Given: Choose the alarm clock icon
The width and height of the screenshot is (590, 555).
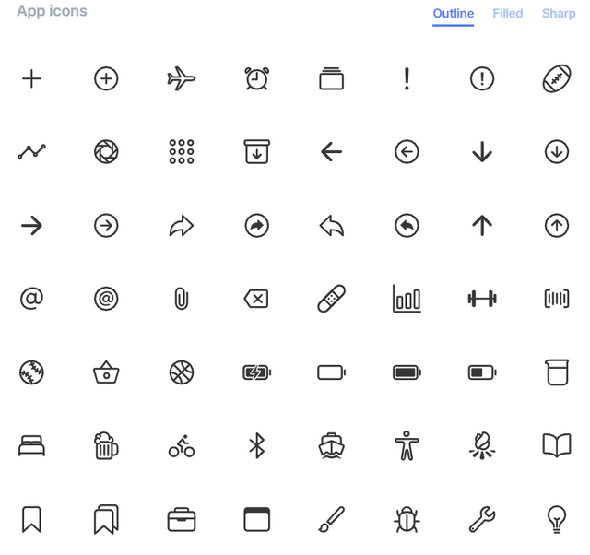Looking at the screenshot, I should [256, 78].
